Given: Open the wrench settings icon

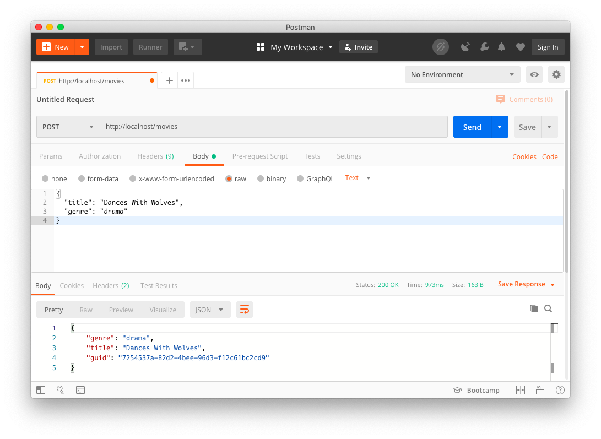Looking at the screenshot, I should click(484, 47).
